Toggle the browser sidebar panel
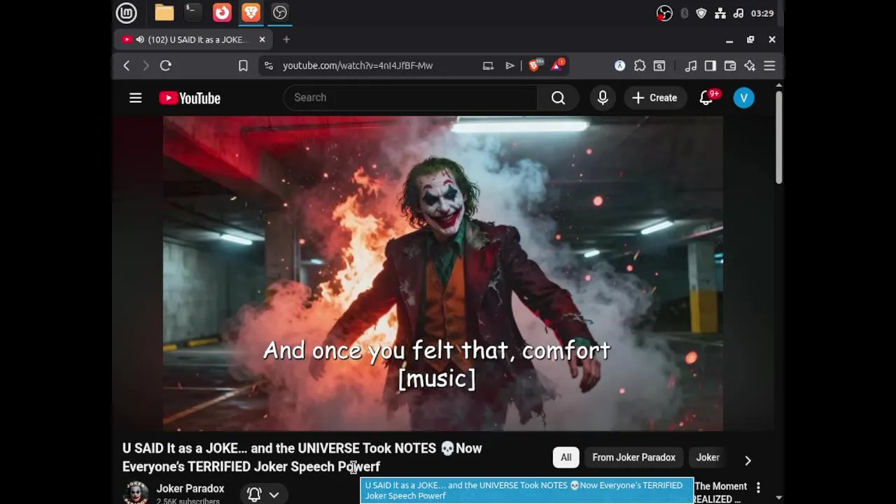 [710, 66]
